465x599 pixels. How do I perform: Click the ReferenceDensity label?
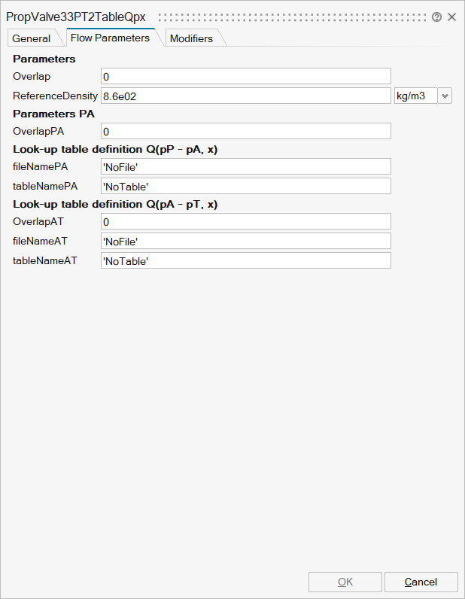click(55, 96)
